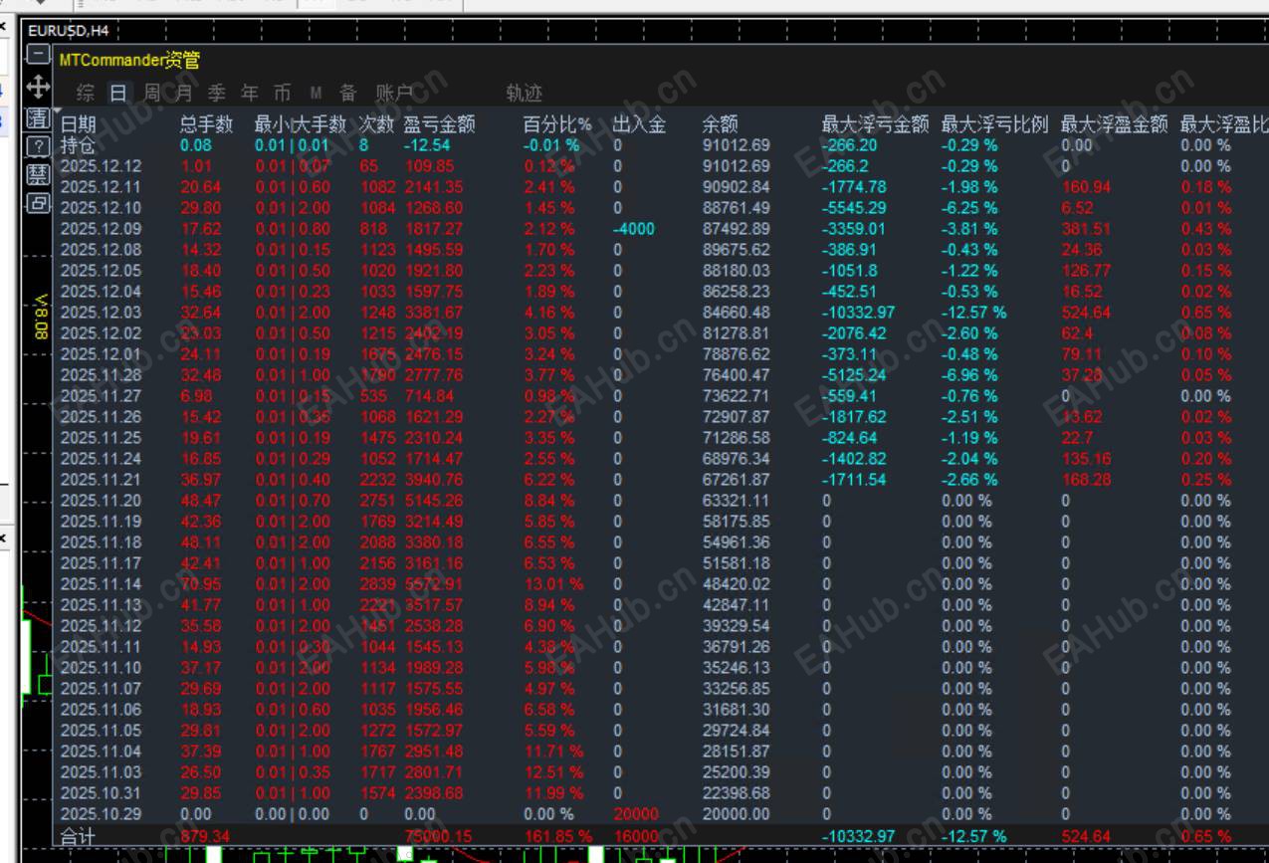The height and width of the screenshot is (863, 1269).
Task: Select the 2025.12.11 date row
Action: (101, 187)
